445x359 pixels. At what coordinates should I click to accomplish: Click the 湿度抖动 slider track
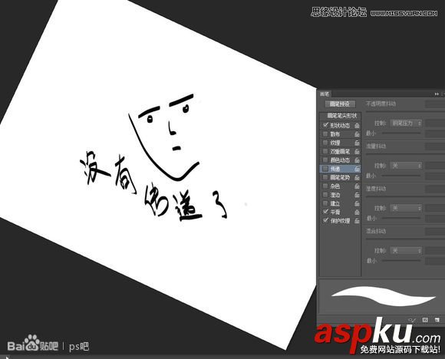(405, 196)
